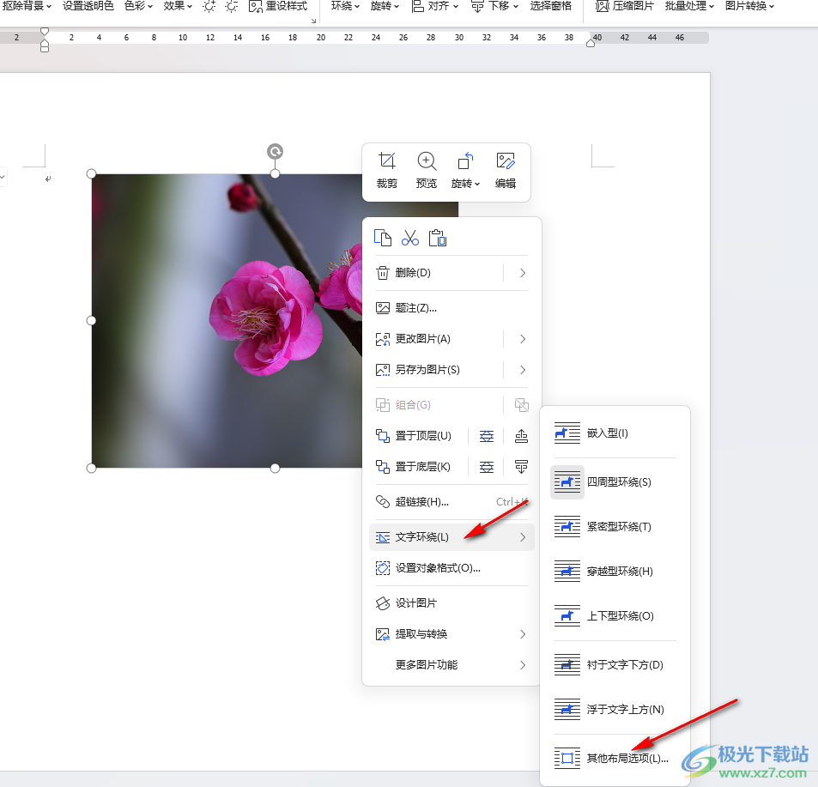Open Text Wrapping (文字环绕(L)) submenu
The height and width of the screenshot is (787, 818).
coord(451,537)
